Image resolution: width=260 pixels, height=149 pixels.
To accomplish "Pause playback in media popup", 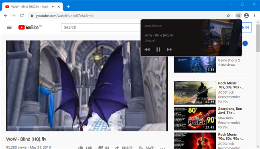I will pyautogui.click(x=158, y=50).
